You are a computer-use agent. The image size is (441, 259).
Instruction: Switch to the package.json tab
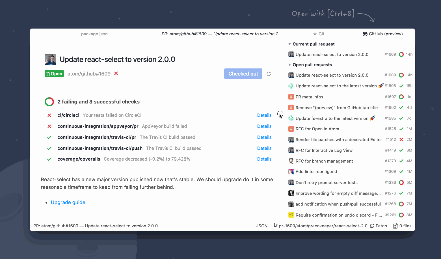coord(94,34)
